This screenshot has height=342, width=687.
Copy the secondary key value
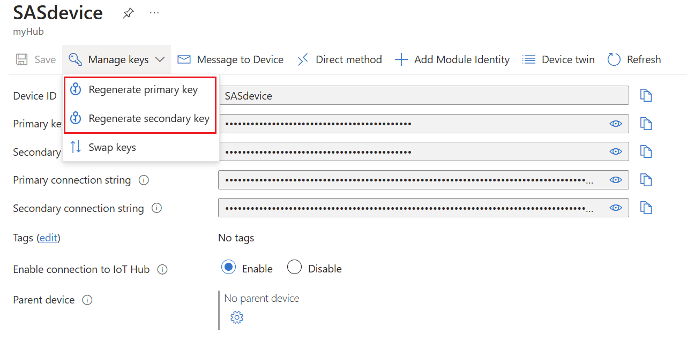pos(646,151)
